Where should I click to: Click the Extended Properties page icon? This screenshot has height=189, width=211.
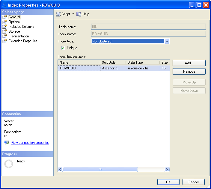pos(5,41)
